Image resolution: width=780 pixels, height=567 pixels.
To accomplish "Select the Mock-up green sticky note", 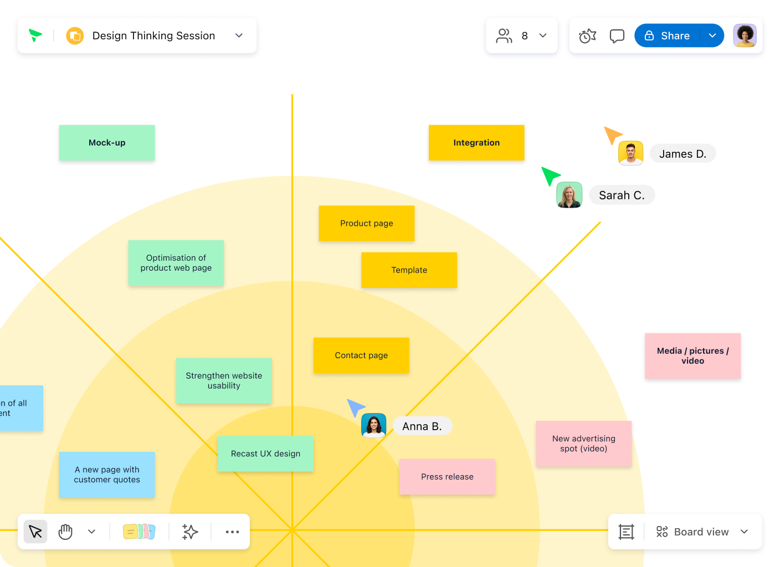I will coord(107,143).
